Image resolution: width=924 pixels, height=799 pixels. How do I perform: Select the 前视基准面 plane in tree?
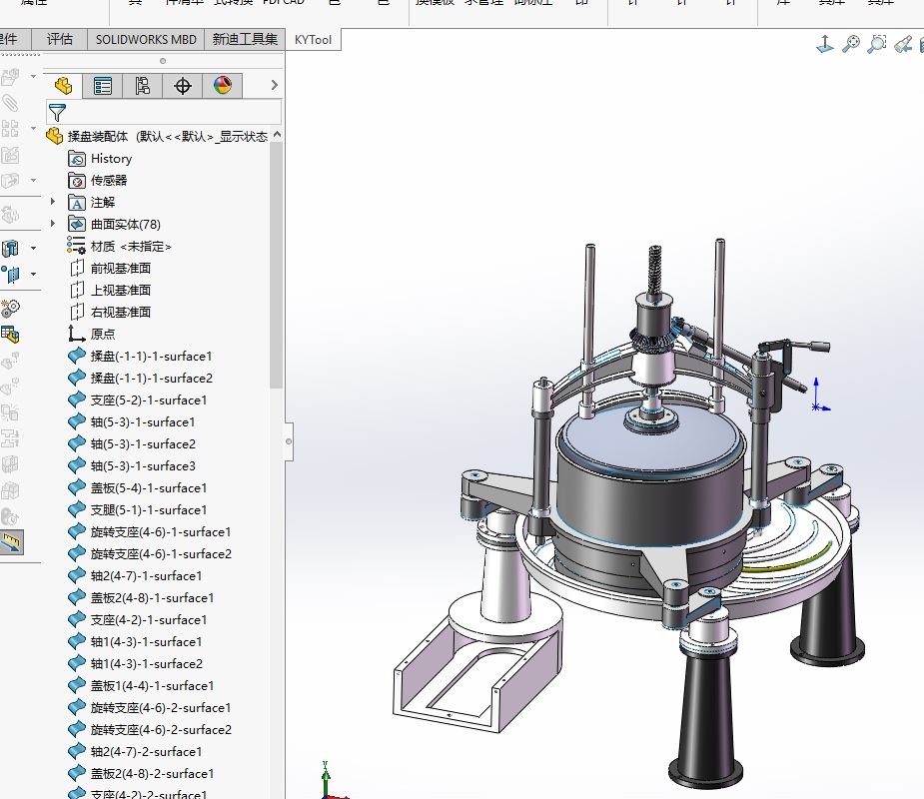coord(120,268)
